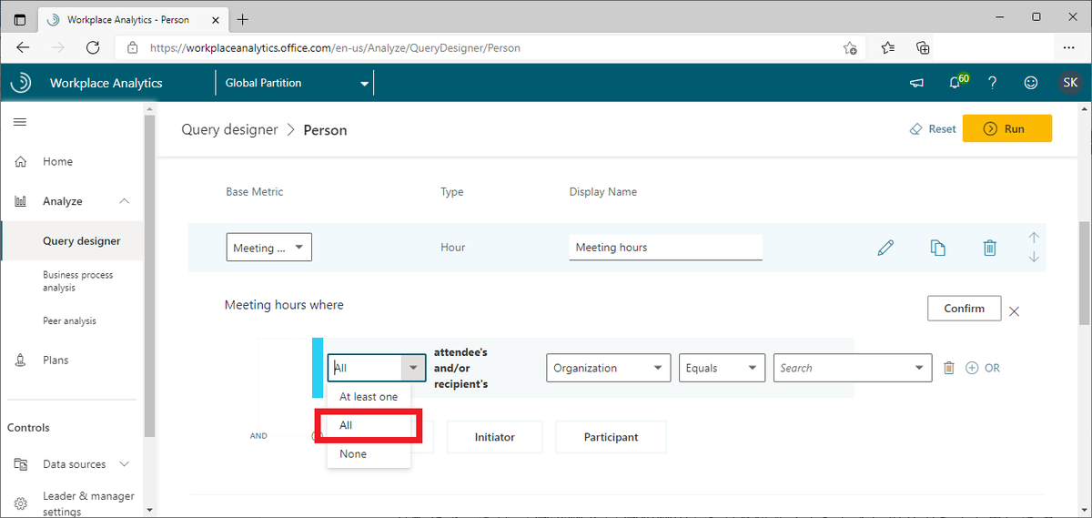This screenshot has height=518, width=1092.
Task: Open the browser settings ellipsis menu
Action: (x=1069, y=47)
